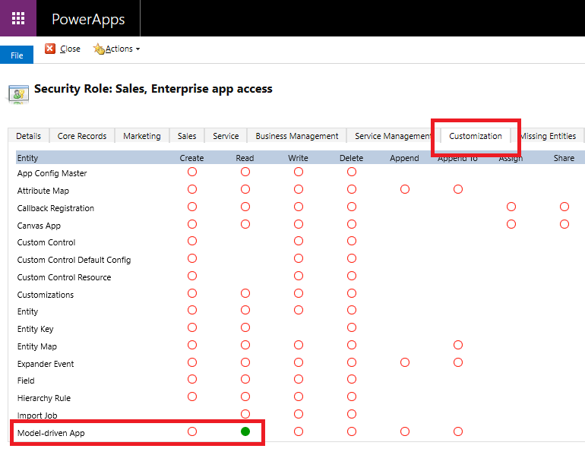Open the app launcher waffle icon
The width and height of the screenshot is (585, 455).
pos(17,18)
